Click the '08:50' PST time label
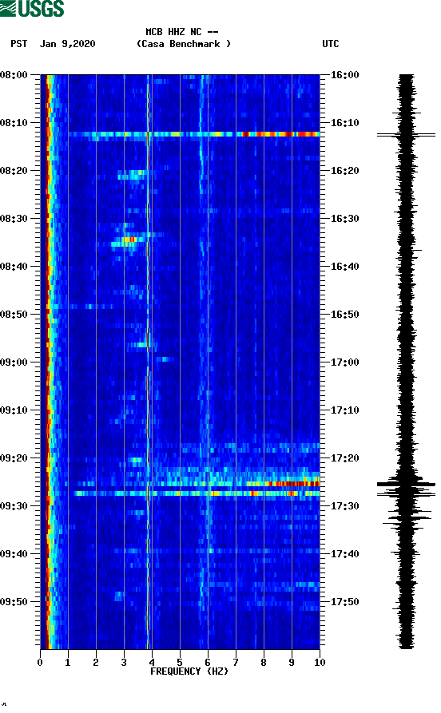Screen dimensions: 441x713 14,315
